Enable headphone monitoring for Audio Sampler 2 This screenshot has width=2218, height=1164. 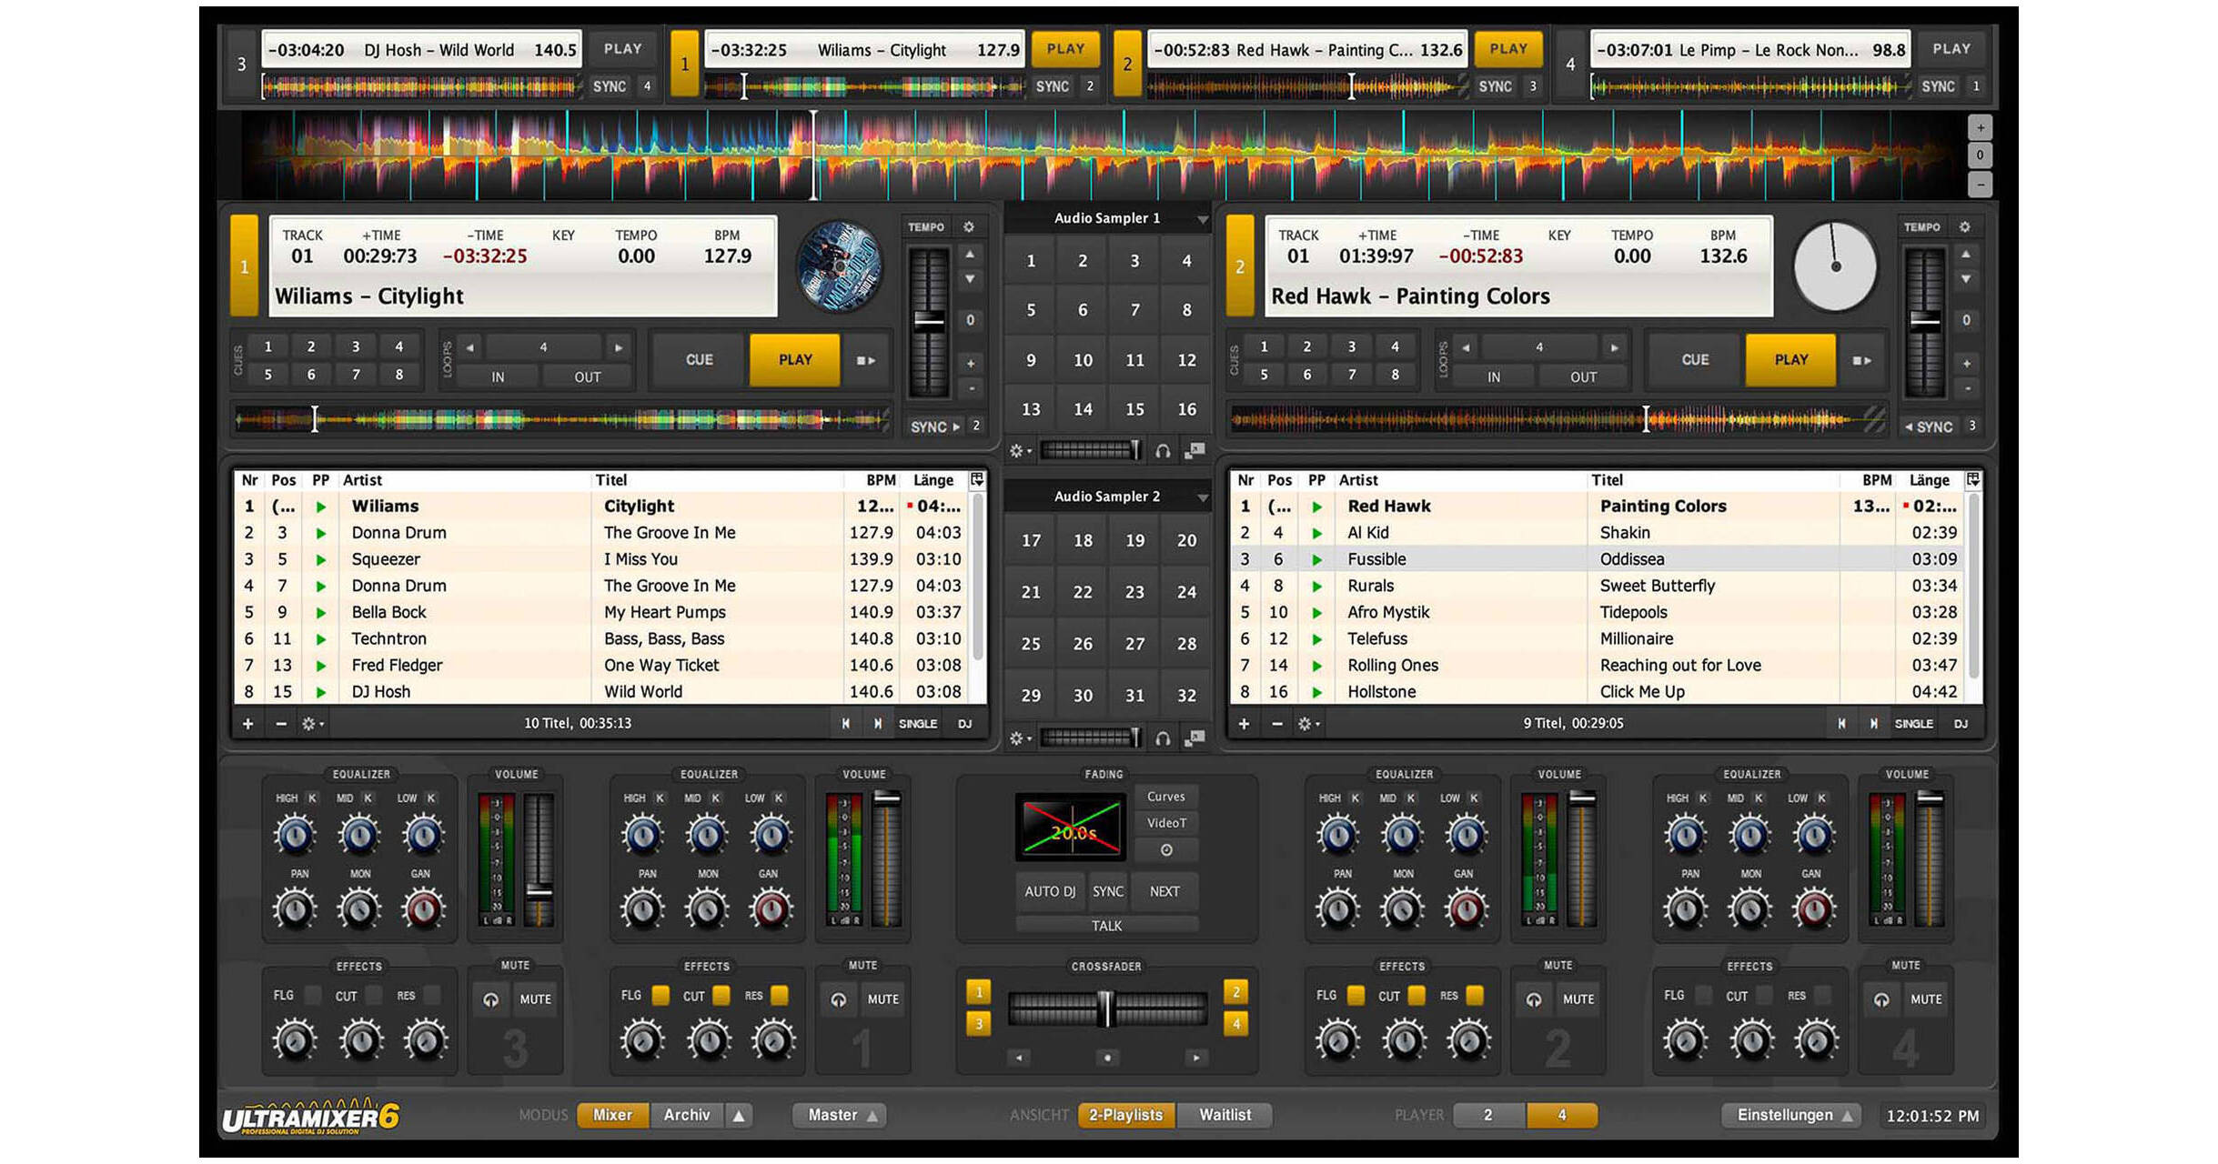click(x=1164, y=737)
